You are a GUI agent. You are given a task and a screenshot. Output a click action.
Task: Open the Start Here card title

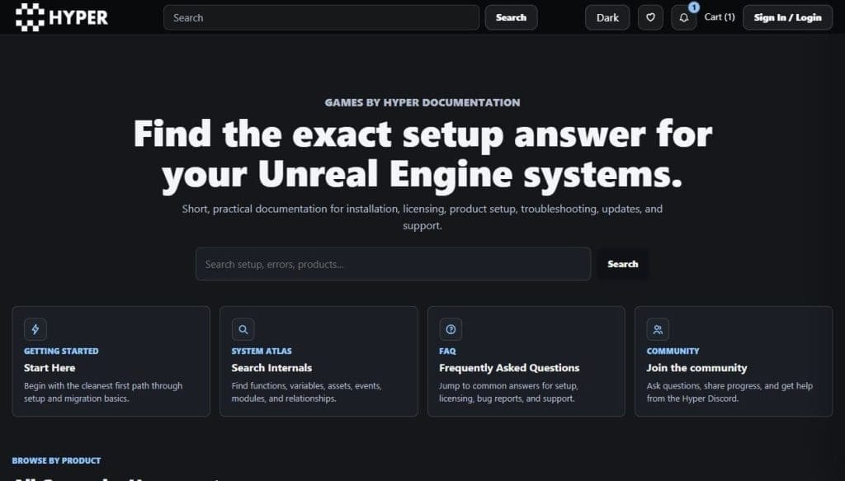[50, 368]
